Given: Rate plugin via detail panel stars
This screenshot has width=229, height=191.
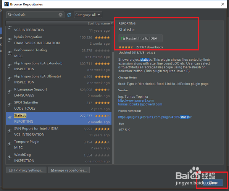Looking at the screenshot, I should coord(126,47).
